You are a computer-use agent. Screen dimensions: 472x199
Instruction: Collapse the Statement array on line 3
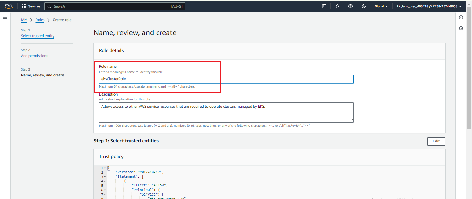(x=105, y=177)
